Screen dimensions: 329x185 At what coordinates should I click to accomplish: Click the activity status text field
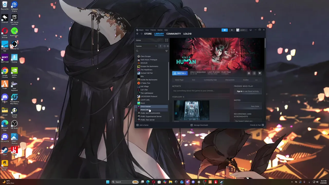click(200, 91)
